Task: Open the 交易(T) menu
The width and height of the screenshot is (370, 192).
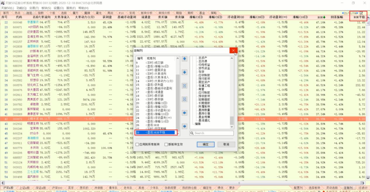Action: (x=34, y=8)
